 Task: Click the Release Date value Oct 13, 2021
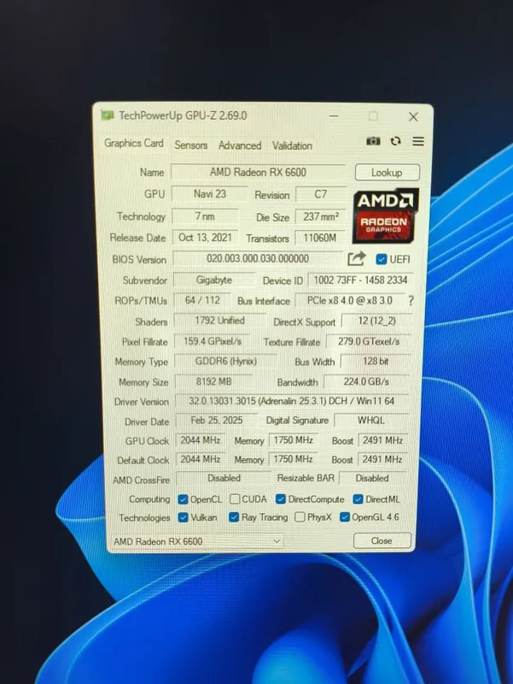tap(205, 238)
